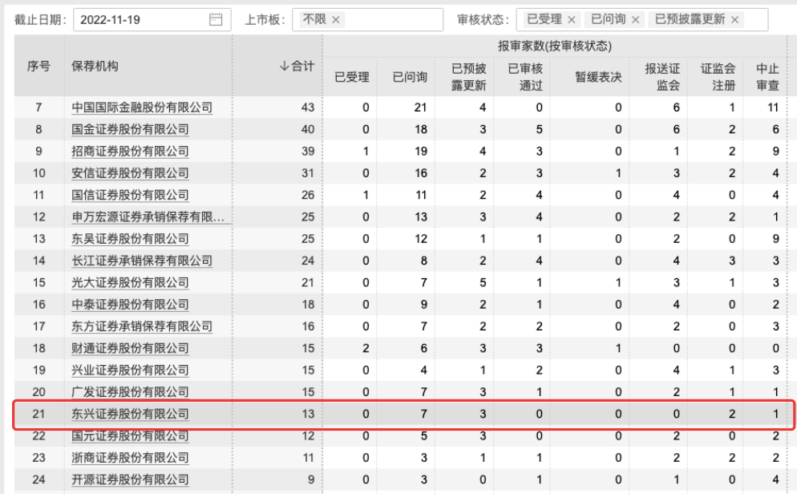Open 招商证券股份有限公司 link

pos(130,151)
